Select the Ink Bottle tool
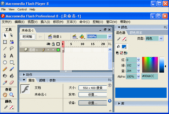169x114 pixels. pyautogui.click(x=5, y=76)
